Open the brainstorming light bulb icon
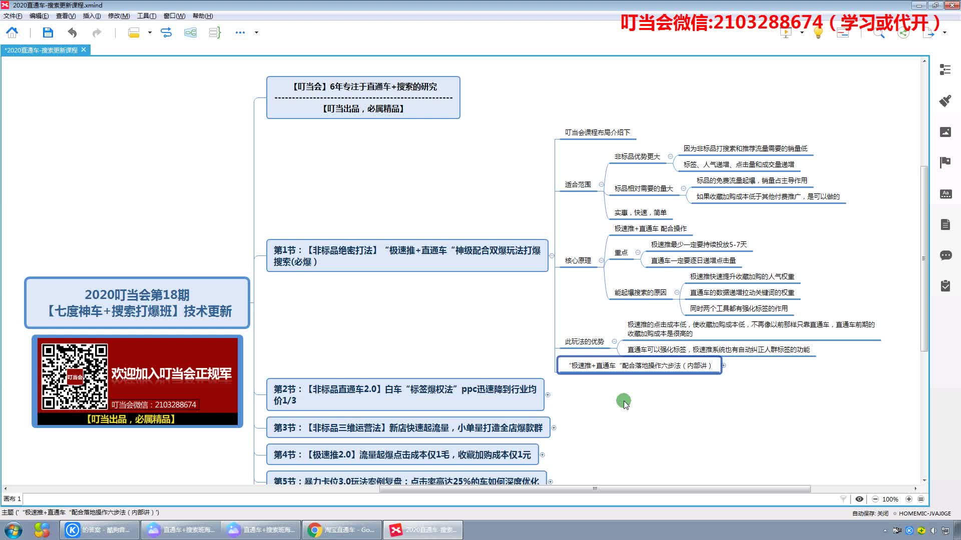Image resolution: width=961 pixels, height=540 pixels. 818,33
